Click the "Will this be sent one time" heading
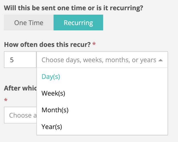The height and width of the screenshot is (142, 178). [x=73, y=7]
